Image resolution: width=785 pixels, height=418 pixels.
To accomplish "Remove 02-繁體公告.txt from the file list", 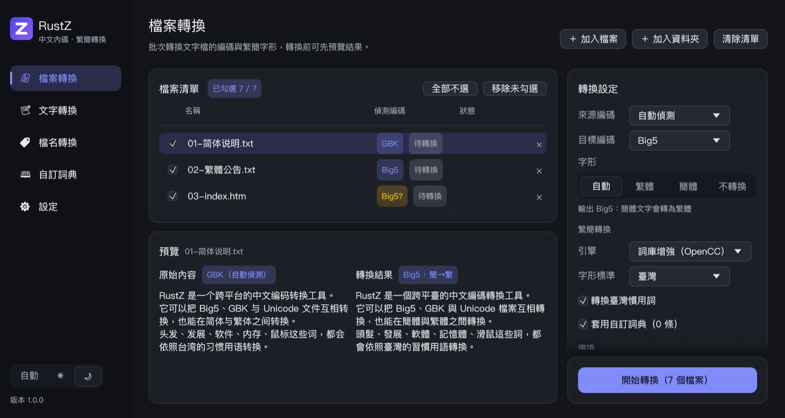I will 539,171.
